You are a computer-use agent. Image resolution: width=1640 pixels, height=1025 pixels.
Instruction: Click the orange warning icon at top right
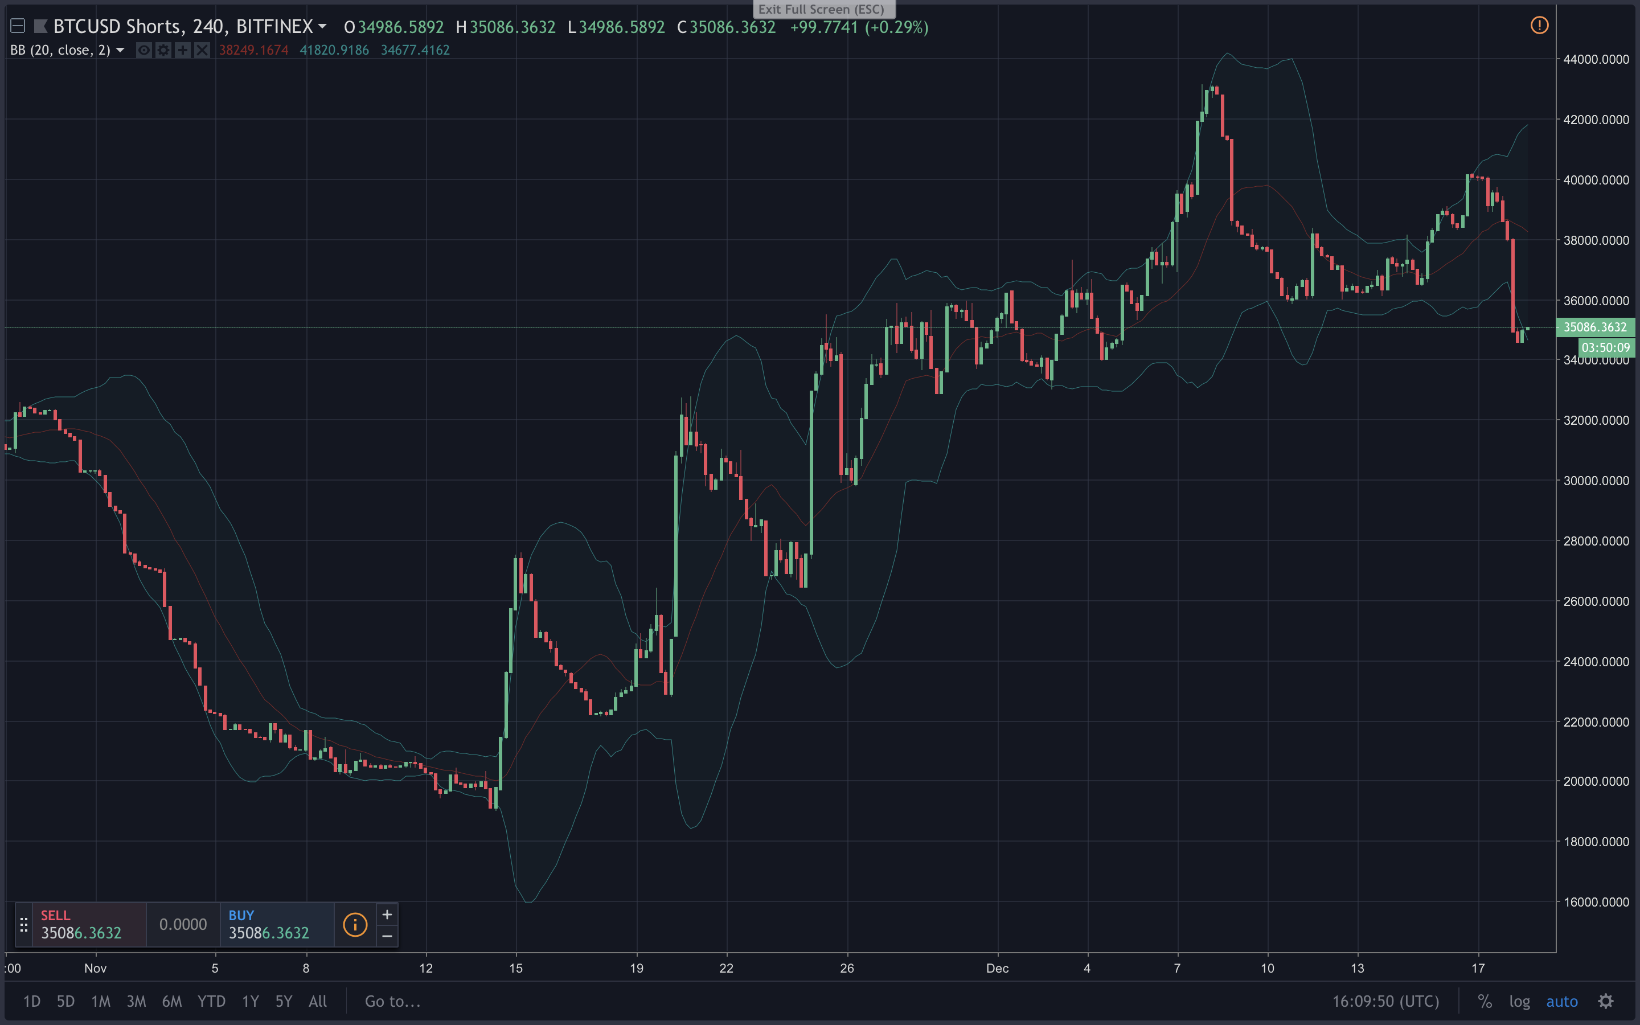(x=1539, y=26)
